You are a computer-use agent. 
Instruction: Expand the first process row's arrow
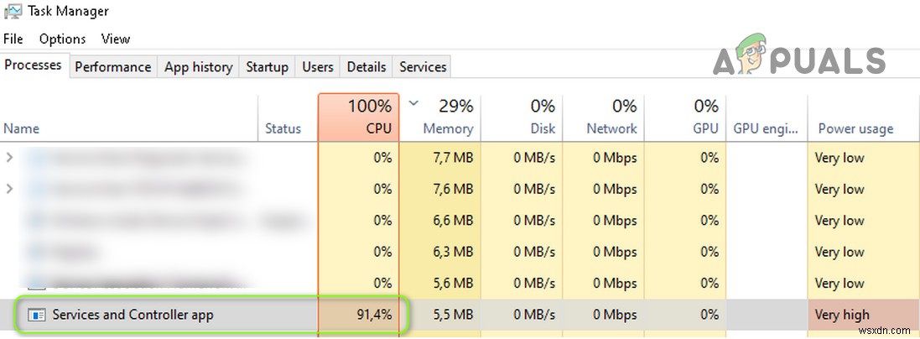coord(10,158)
